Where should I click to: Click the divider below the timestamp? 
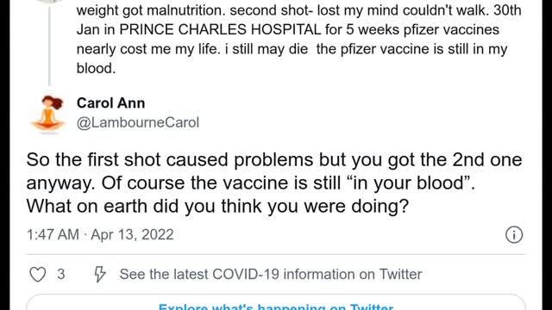[x=276, y=254]
